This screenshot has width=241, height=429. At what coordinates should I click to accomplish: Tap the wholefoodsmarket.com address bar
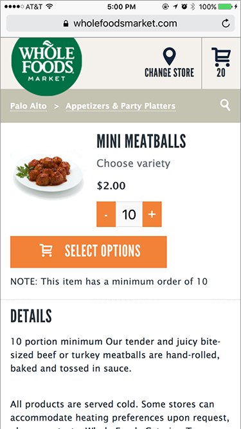pyautogui.click(x=120, y=24)
